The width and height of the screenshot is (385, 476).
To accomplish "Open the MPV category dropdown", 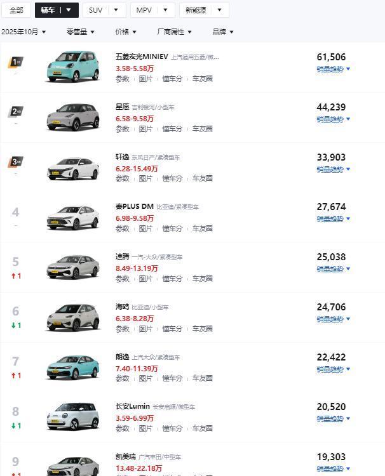I will 152,10.
